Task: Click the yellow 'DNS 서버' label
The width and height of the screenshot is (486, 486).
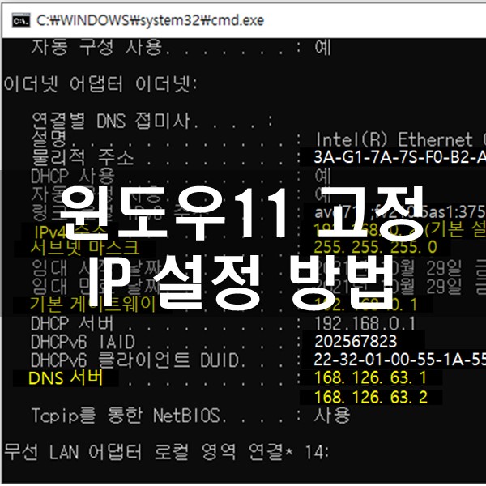Action: pyautogui.click(x=66, y=378)
